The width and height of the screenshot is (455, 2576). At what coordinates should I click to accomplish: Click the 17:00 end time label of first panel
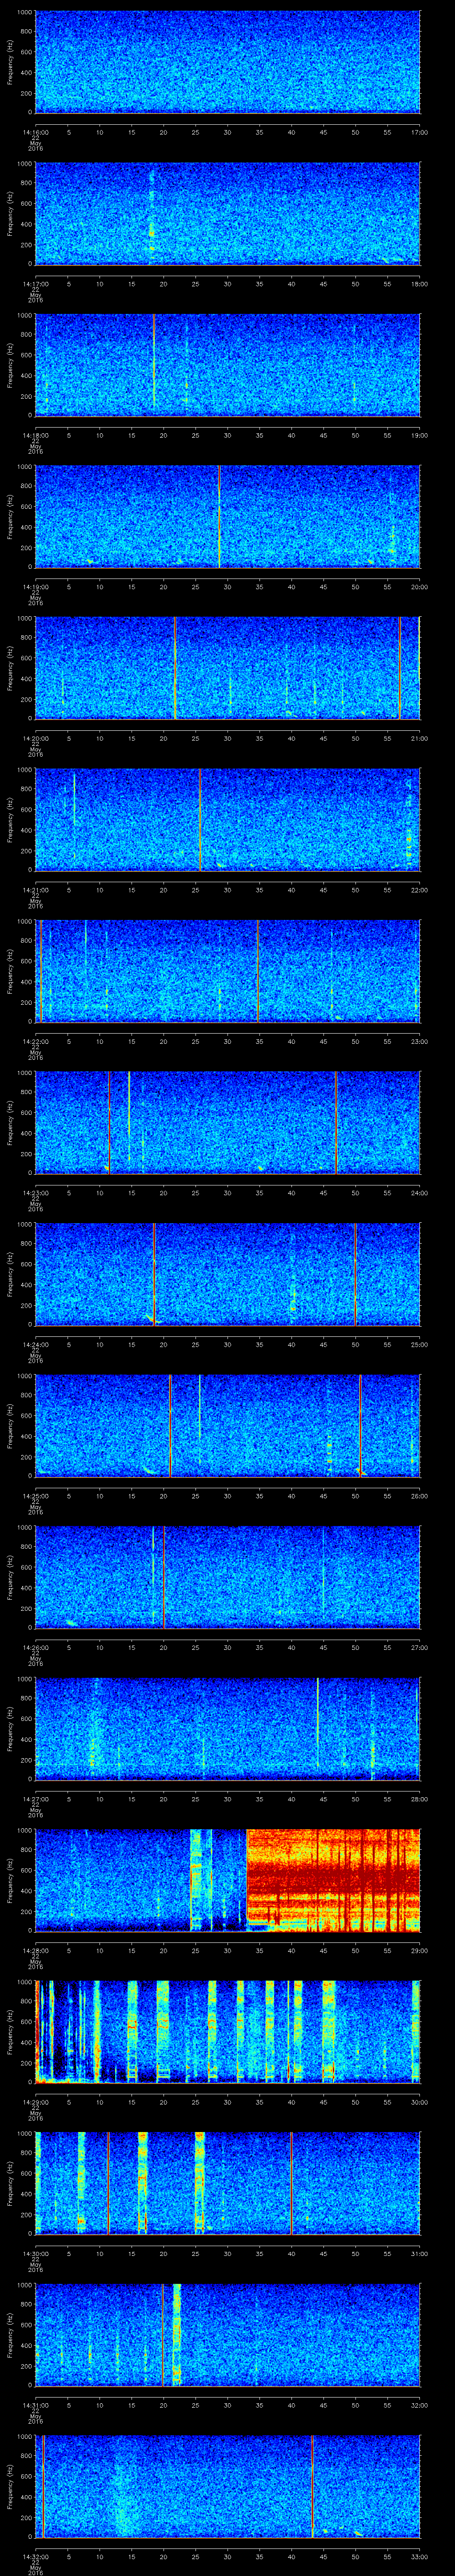point(420,132)
